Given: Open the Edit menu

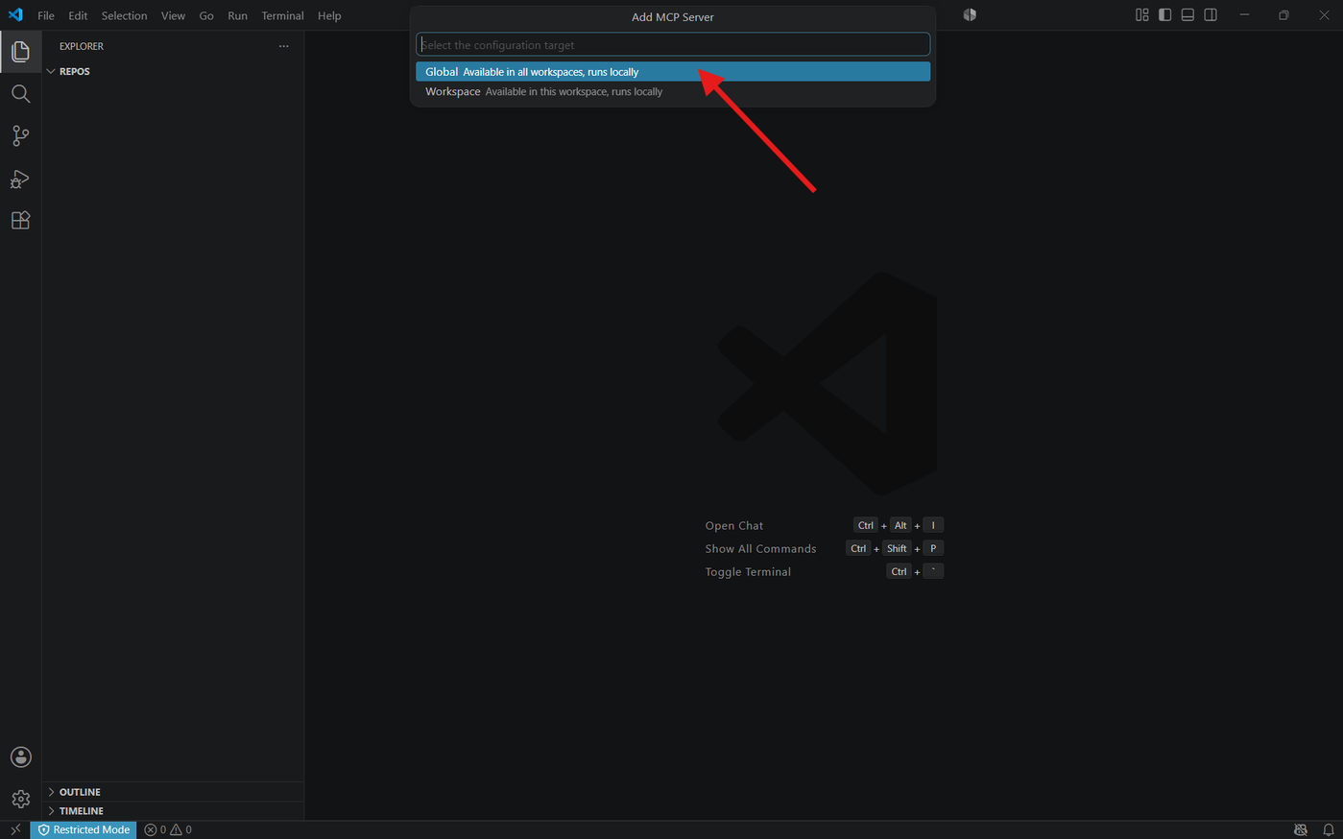Looking at the screenshot, I should [x=78, y=15].
